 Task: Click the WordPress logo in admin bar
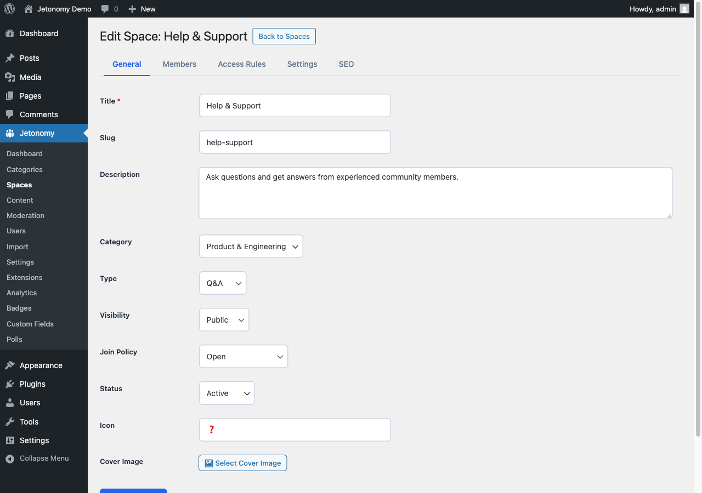coord(9,8)
